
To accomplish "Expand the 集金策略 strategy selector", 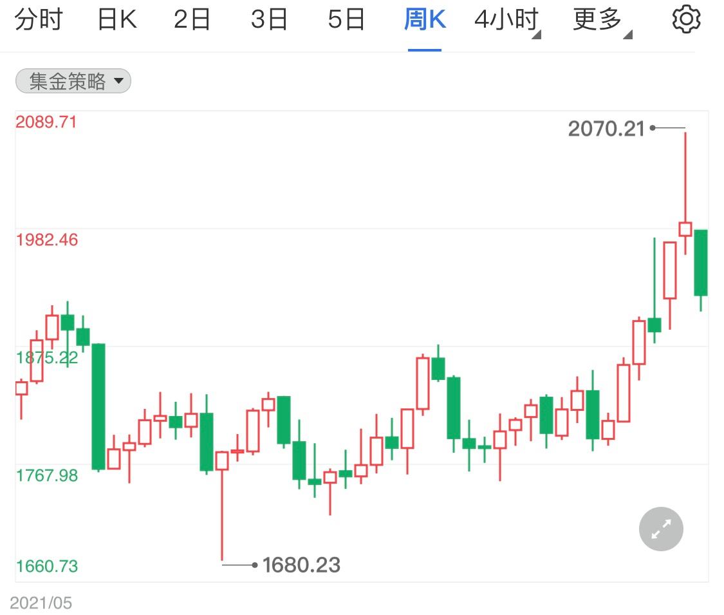I will point(120,81).
